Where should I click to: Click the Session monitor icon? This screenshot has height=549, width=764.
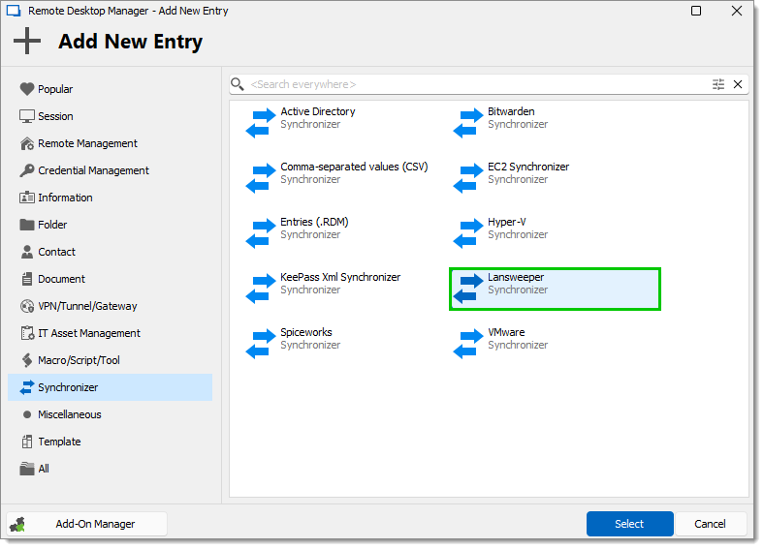[27, 116]
